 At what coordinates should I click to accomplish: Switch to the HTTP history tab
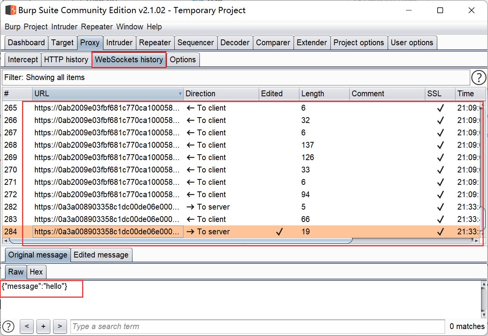pyautogui.click(x=66, y=60)
